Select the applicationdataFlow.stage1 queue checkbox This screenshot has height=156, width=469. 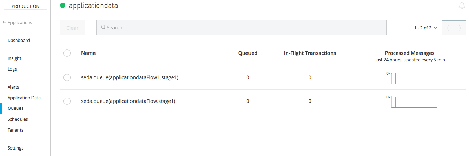click(x=67, y=101)
